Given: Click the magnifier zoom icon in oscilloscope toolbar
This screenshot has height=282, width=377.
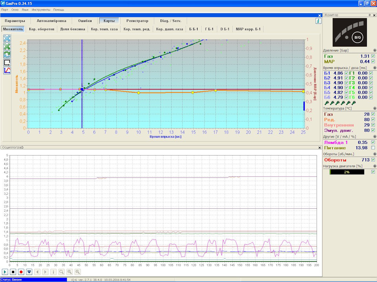Looking at the screenshot, I should click(62, 272).
